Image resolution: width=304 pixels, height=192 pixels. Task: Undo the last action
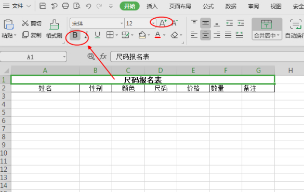pos(88,6)
